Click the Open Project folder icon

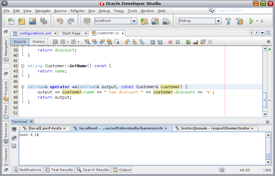(33, 21)
